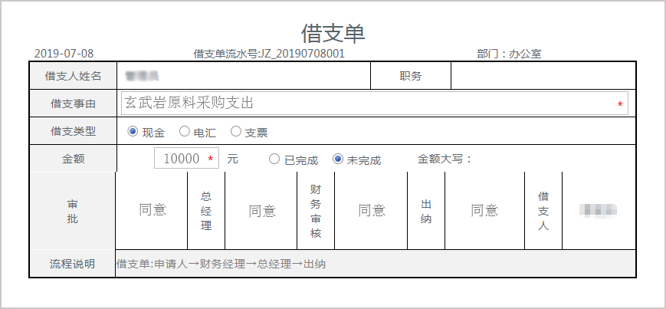Screen dimensions: 666x309
Task: Click 同意 left of 借支人
Action: pyautogui.click(x=484, y=210)
